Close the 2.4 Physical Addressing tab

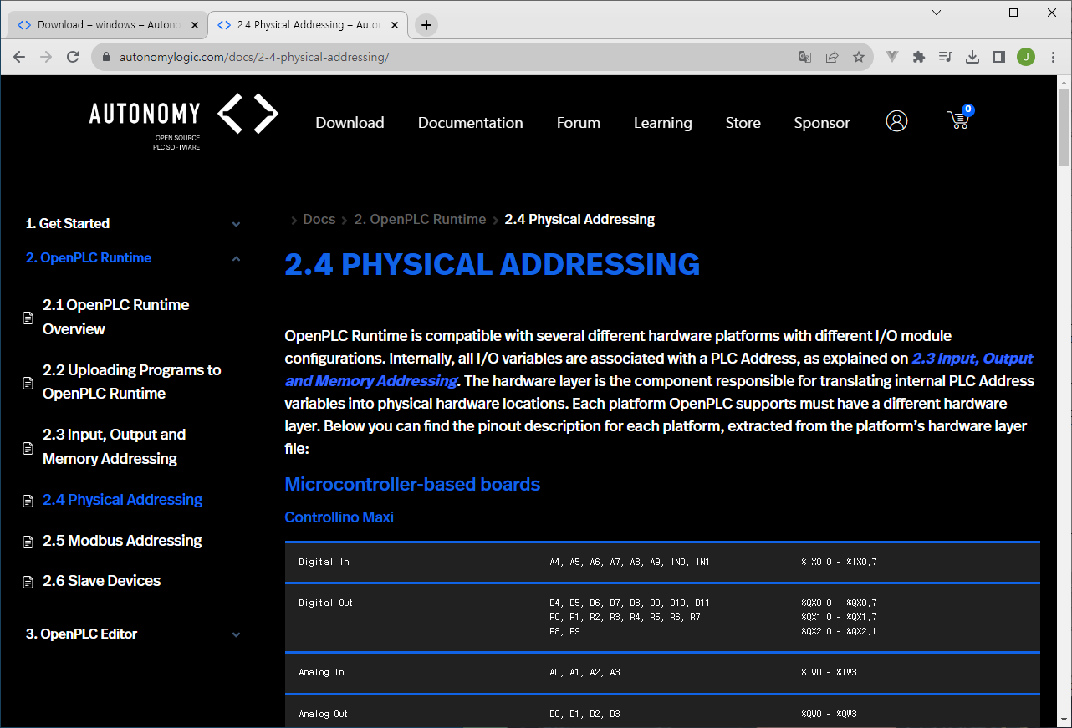[395, 25]
